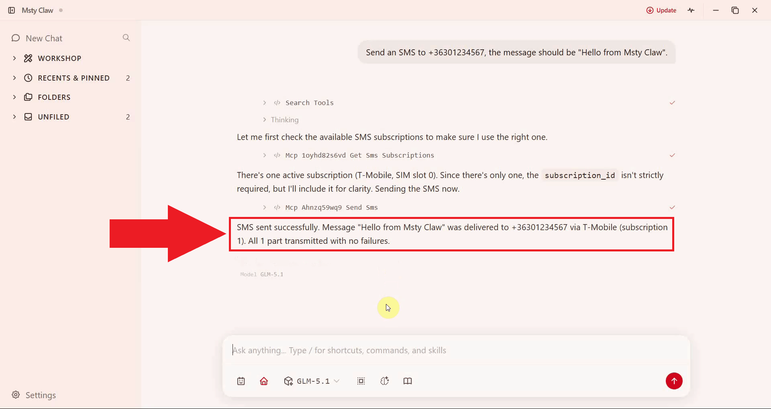The width and height of the screenshot is (771, 409).
Task: Expand the FOLDERS section chevron
Action: tap(14, 97)
